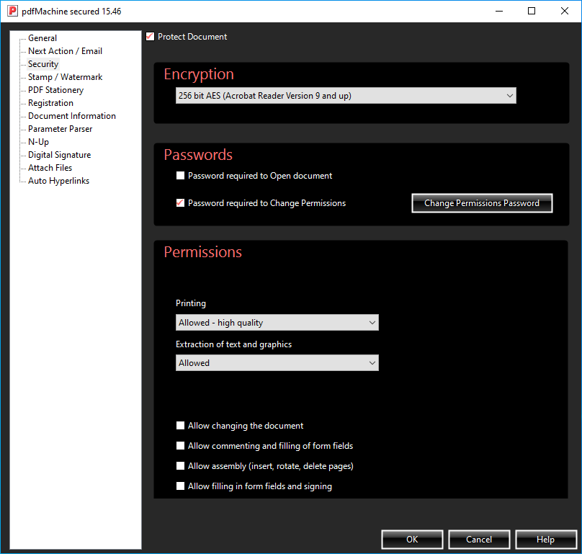Uncheck the Protect Document checkbox

tap(150, 37)
